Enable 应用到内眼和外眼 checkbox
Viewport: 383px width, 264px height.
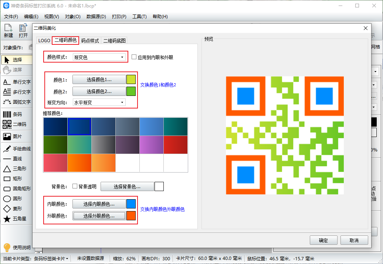click(134, 57)
